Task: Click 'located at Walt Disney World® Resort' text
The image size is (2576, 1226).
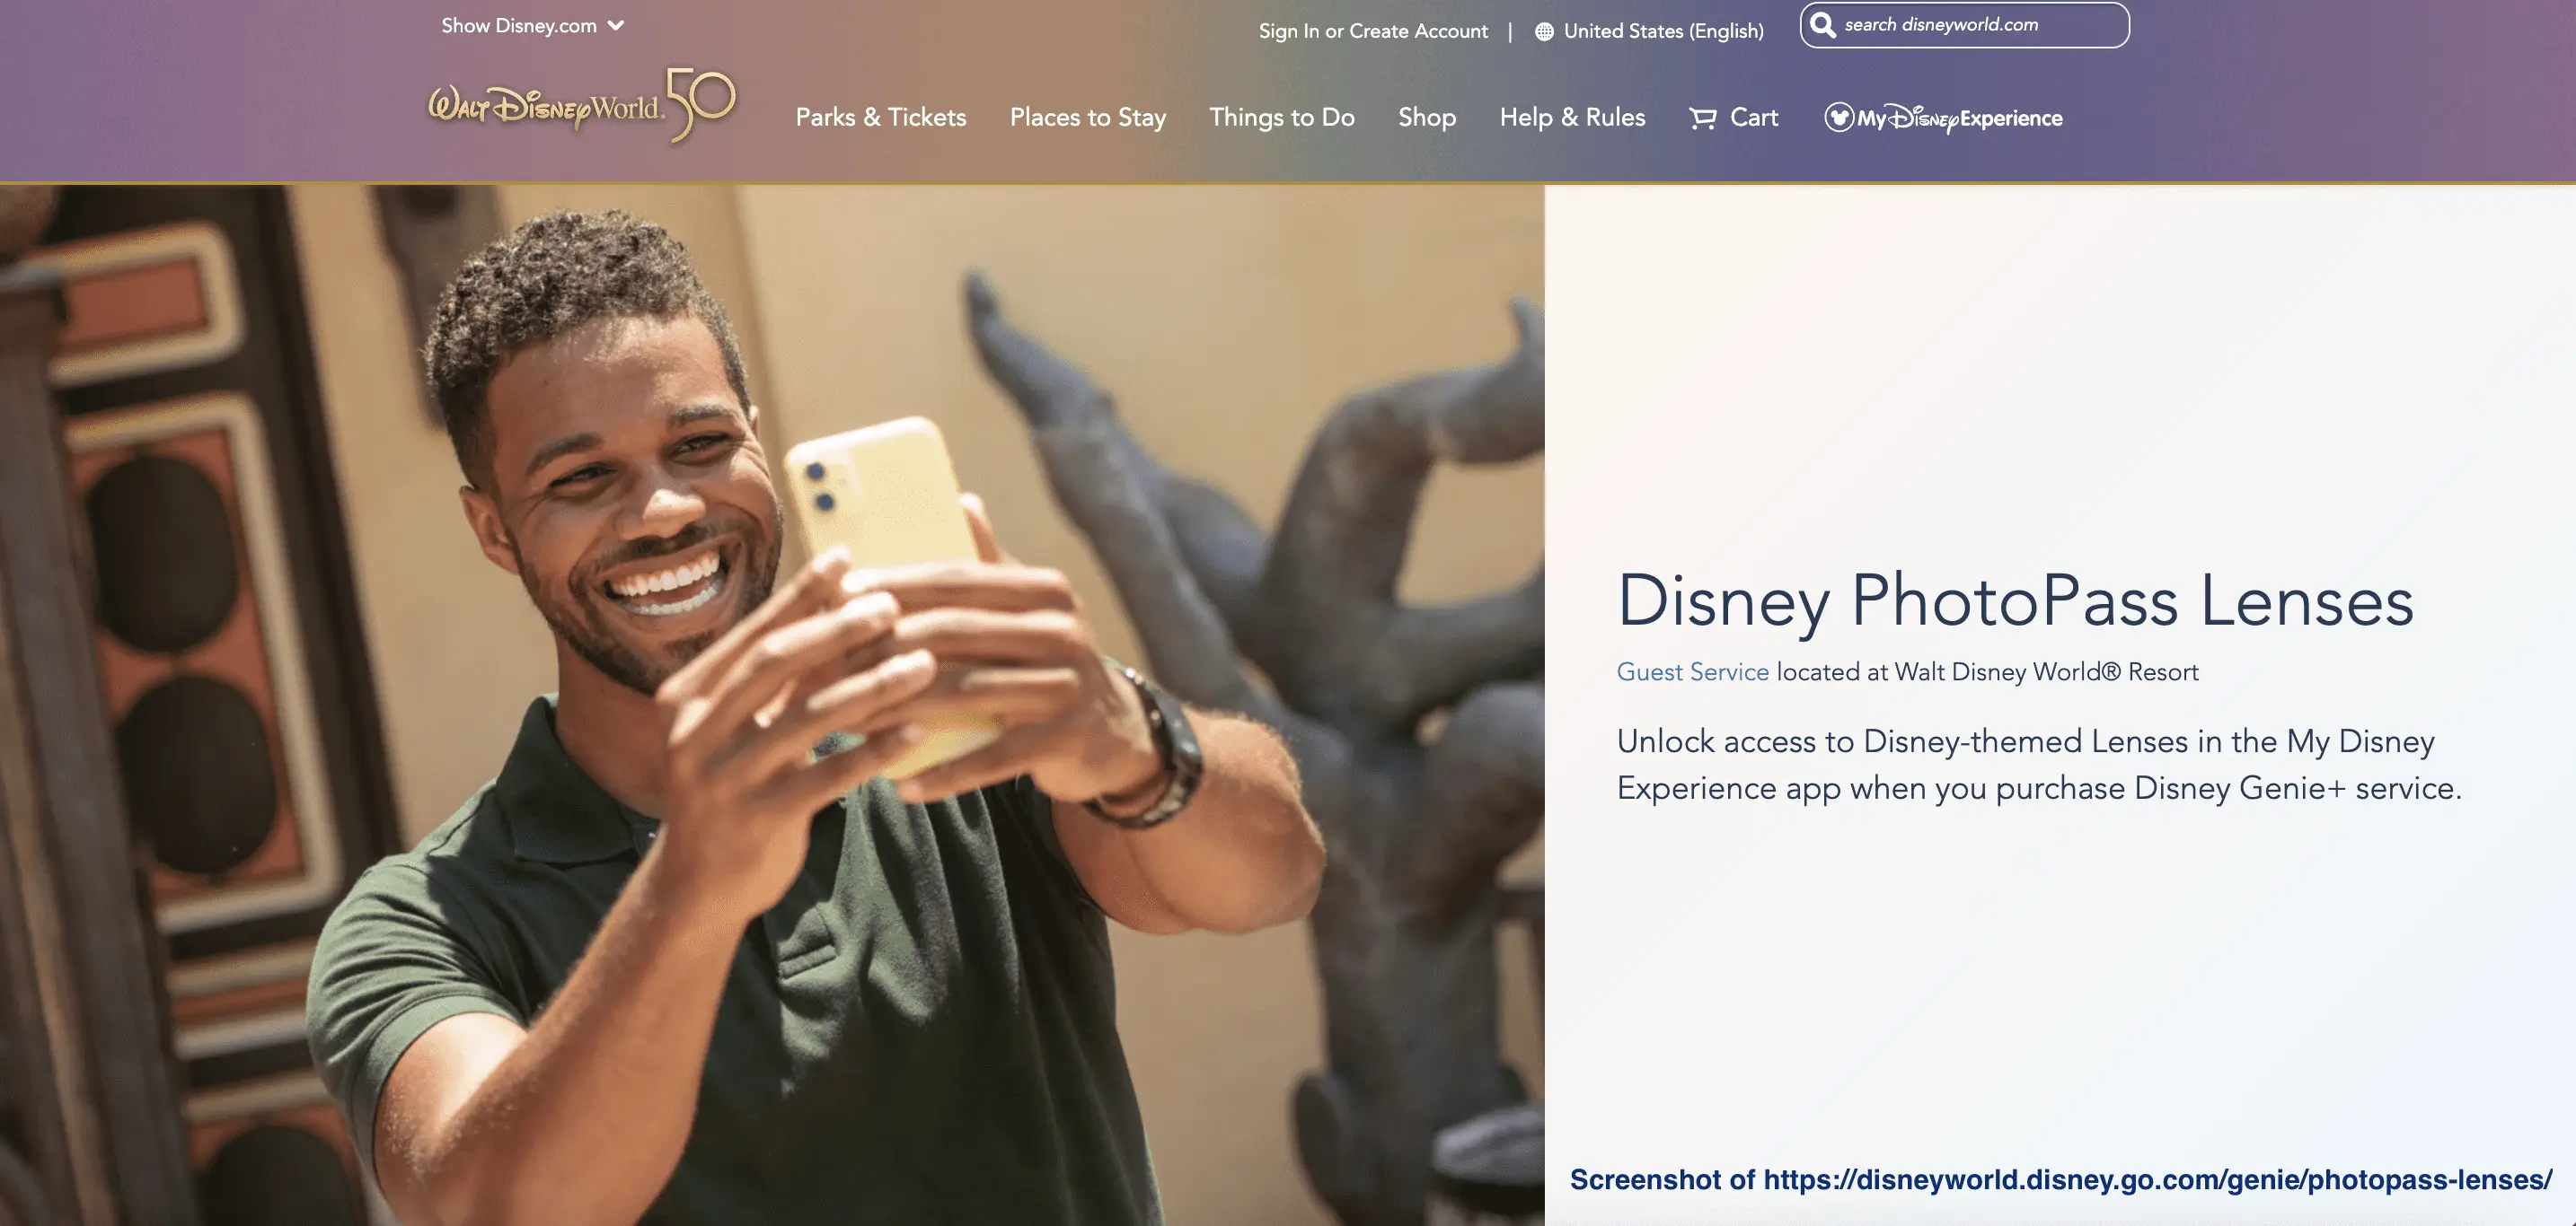Action: [x=1987, y=672]
